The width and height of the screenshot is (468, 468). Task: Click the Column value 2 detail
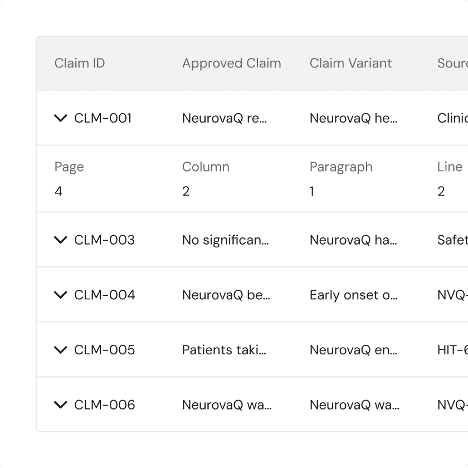coord(186,191)
